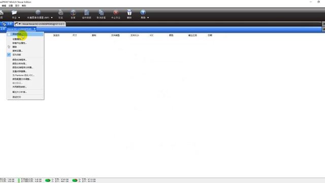Sort by the 尺寸 column header
Image resolution: width=325 pixels, height=183 pixels.
(x=75, y=36)
